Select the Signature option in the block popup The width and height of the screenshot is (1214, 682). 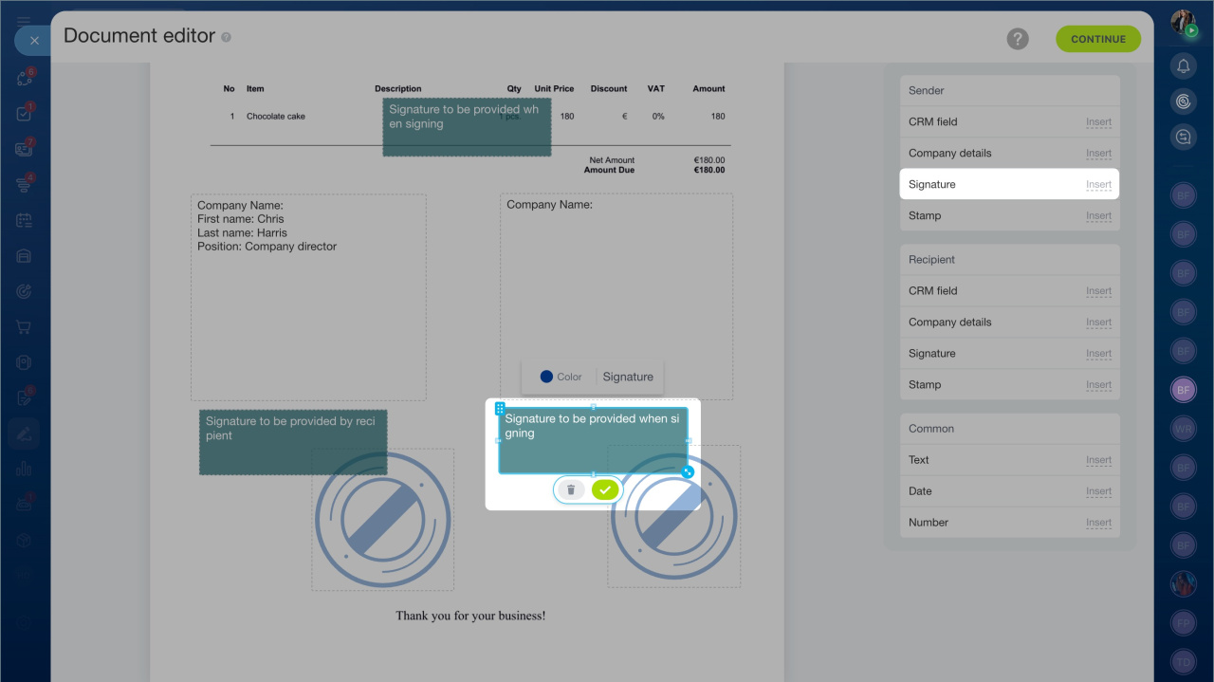pyautogui.click(x=628, y=377)
